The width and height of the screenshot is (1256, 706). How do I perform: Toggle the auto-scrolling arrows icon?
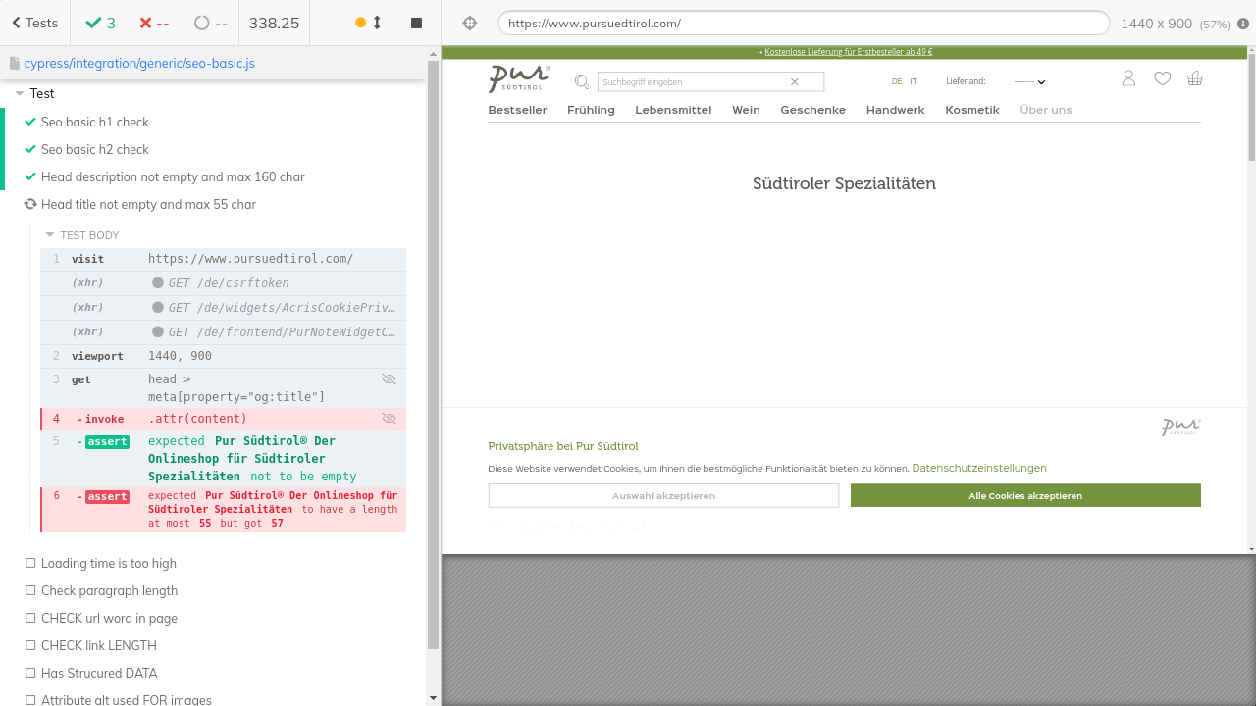click(x=377, y=23)
